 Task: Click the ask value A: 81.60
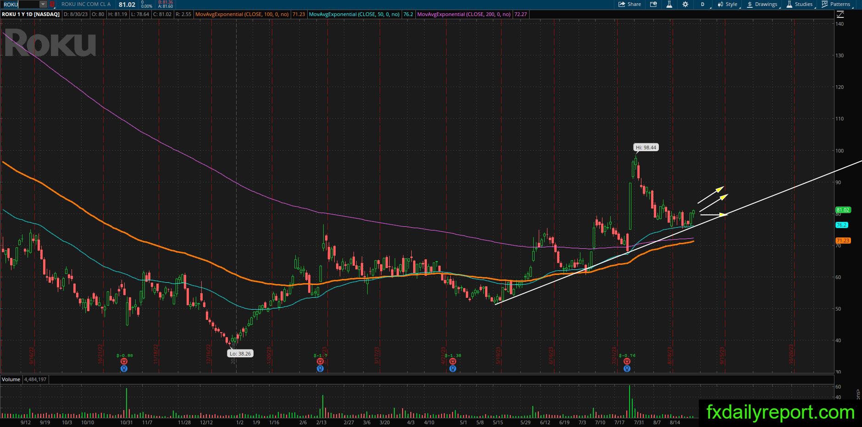[x=166, y=6]
